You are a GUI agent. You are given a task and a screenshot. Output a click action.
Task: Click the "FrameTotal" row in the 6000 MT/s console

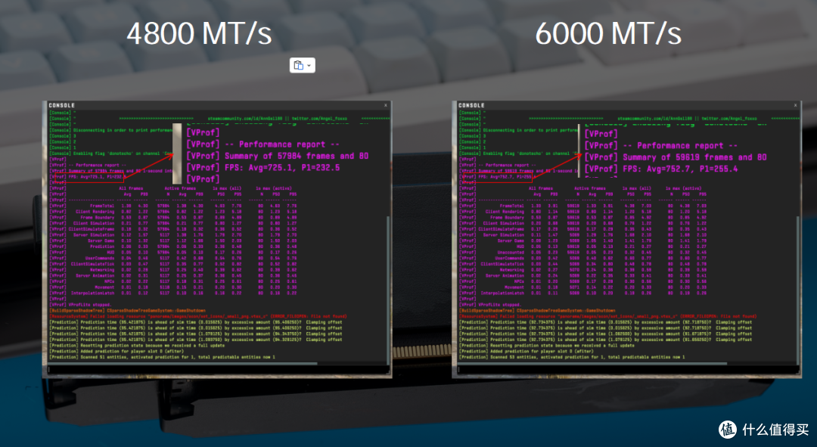click(583, 206)
